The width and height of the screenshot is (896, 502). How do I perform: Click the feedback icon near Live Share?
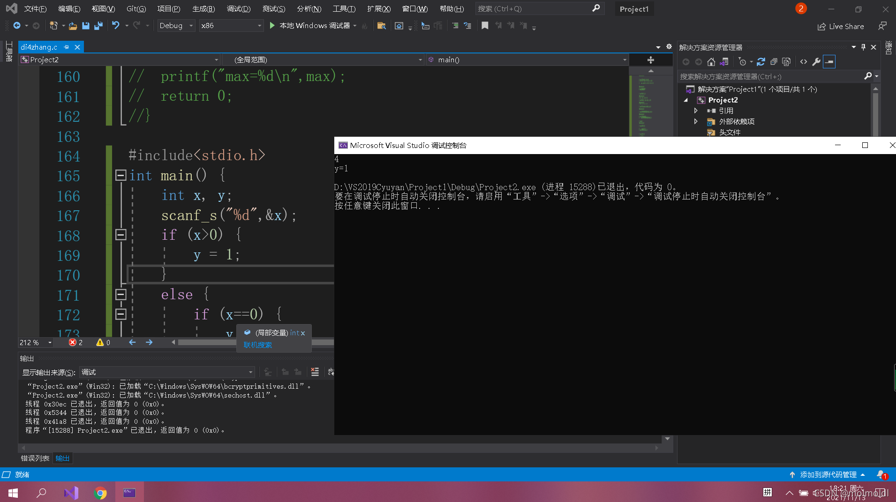tap(882, 26)
